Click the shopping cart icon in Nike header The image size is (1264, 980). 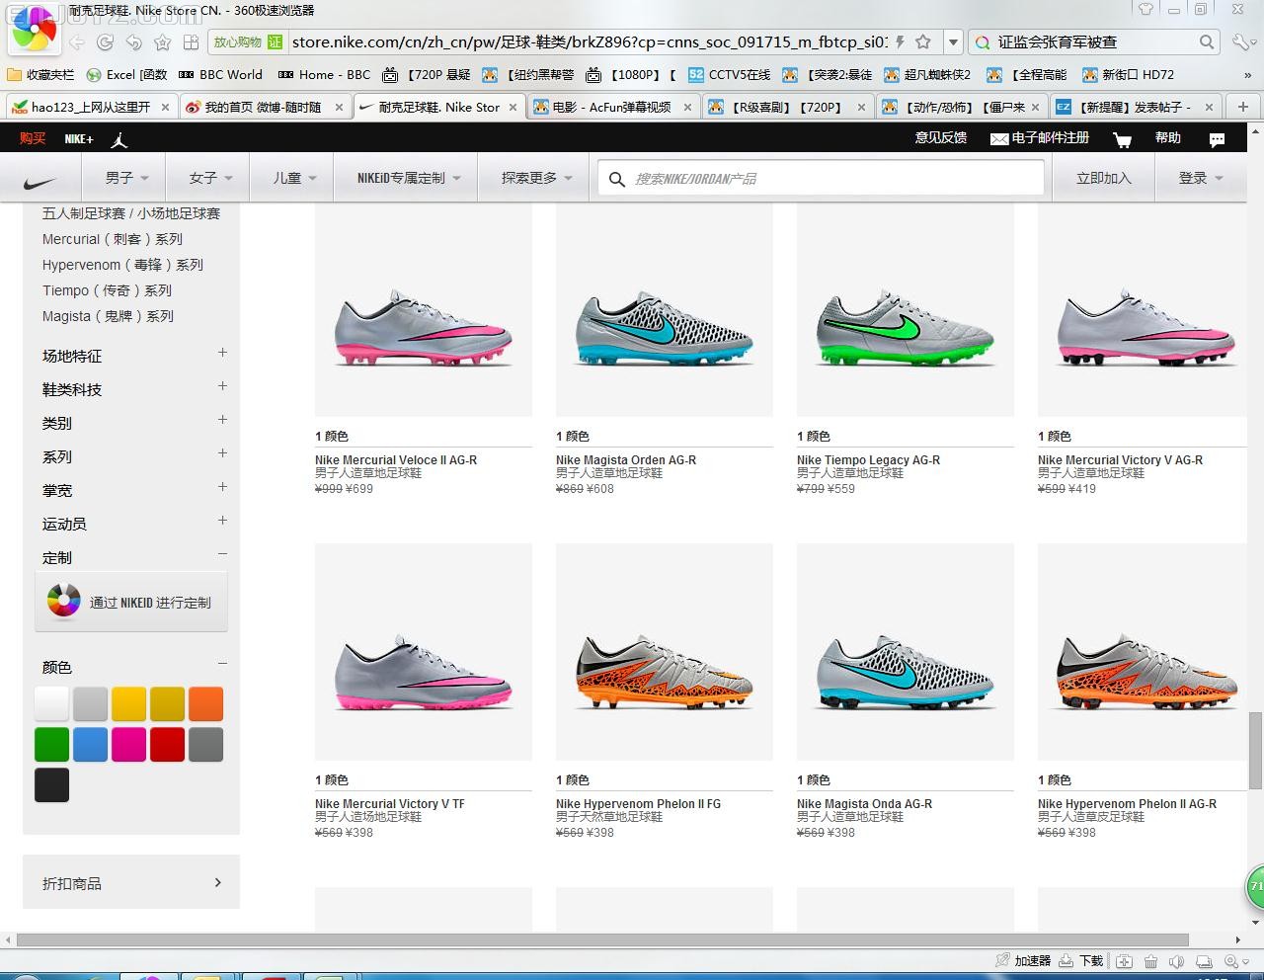pos(1123,139)
